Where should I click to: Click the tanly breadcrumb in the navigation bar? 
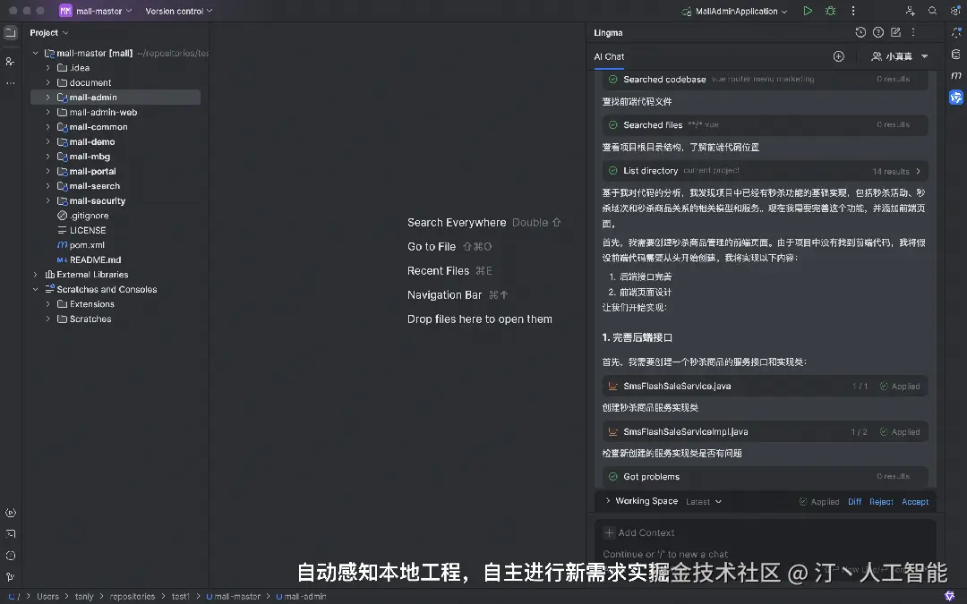pos(84,597)
